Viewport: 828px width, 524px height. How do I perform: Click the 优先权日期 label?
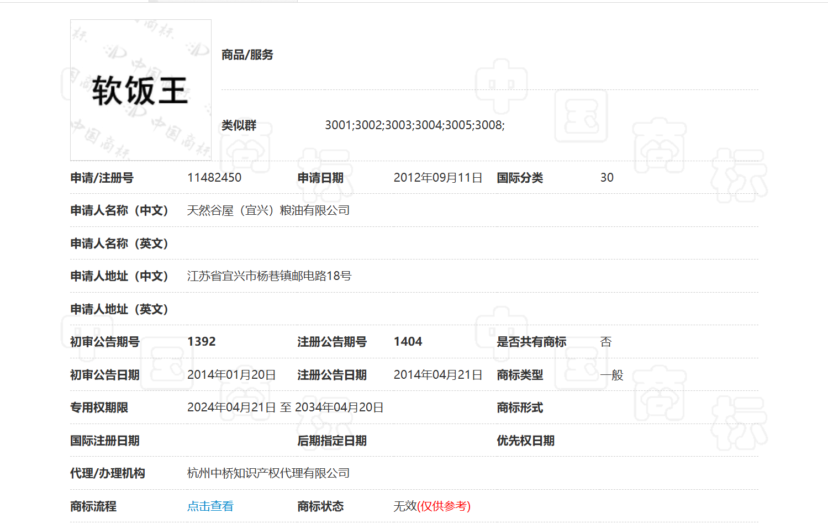[x=526, y=441]
